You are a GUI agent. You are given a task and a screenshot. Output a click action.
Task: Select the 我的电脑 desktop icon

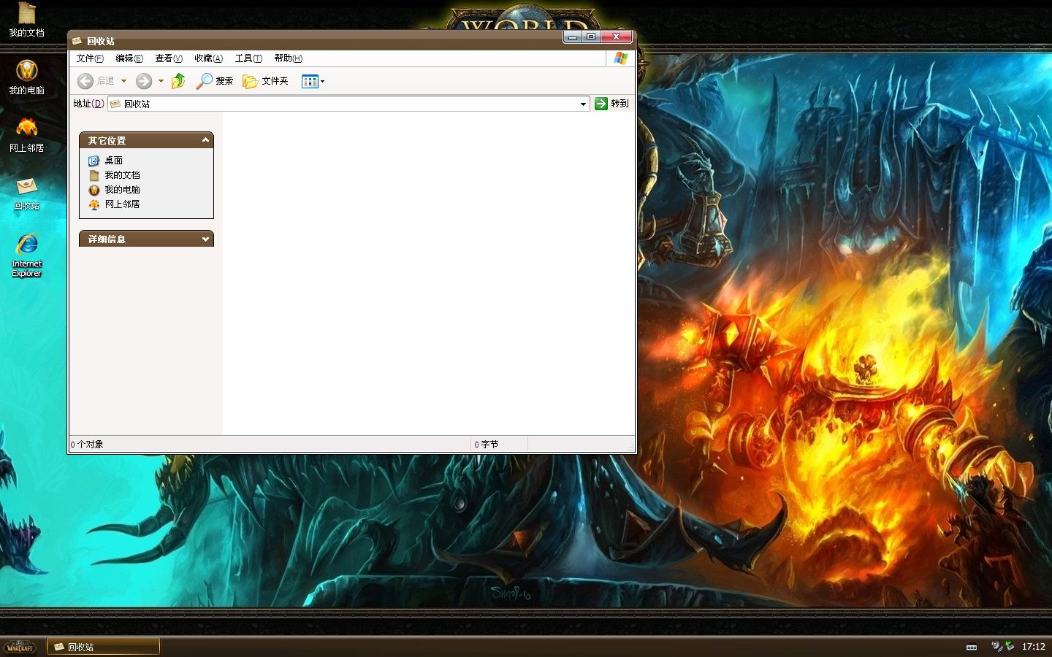pos(26,77)
